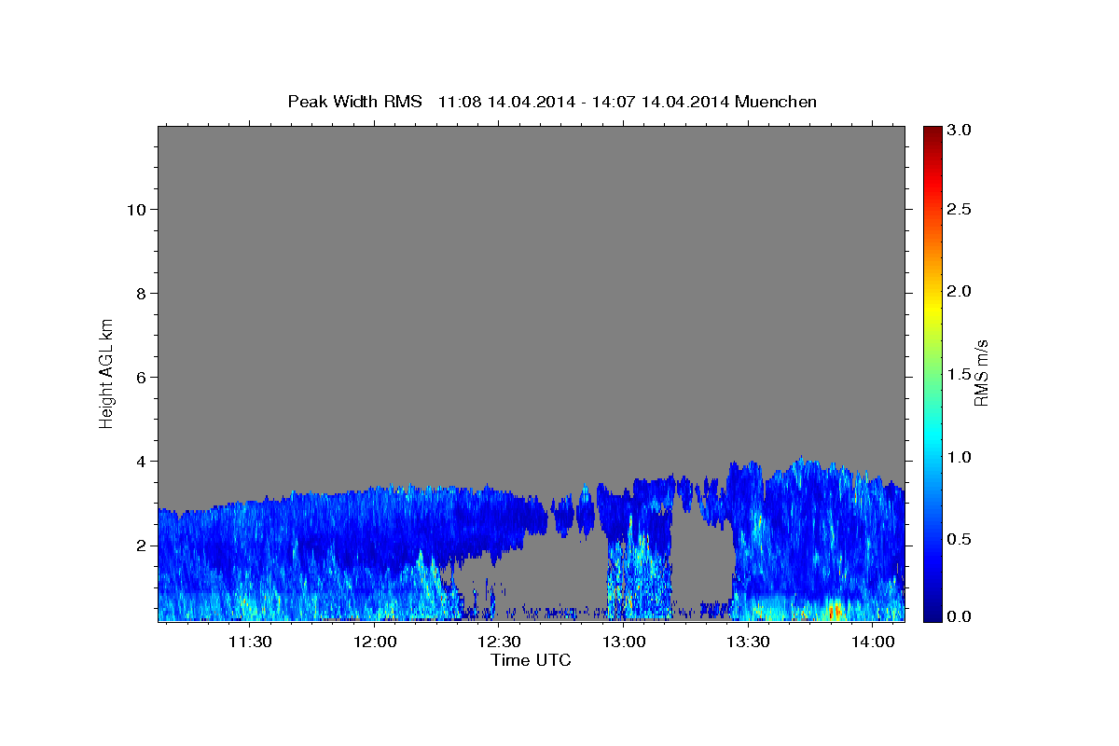Click the colorbar value 0.0

tap(958, 616)
